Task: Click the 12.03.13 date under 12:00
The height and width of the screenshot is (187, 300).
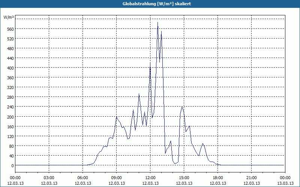Action: pos(150,183)
